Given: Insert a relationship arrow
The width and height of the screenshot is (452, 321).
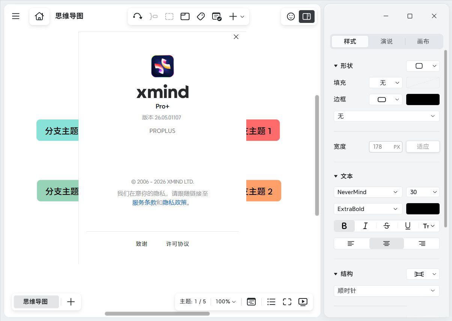Looking at the screenshot, I should tap(138, 17).
